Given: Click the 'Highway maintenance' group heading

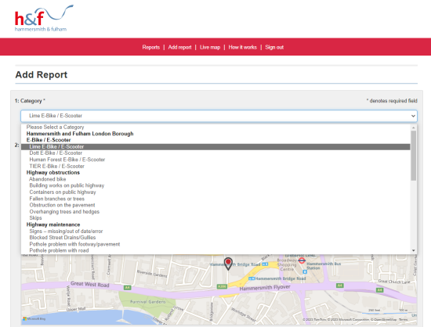Looking at the screenshot, I should (x=53, y=225).
